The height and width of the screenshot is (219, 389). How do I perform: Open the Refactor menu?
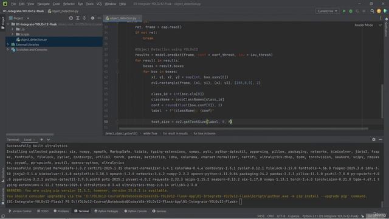69,4
